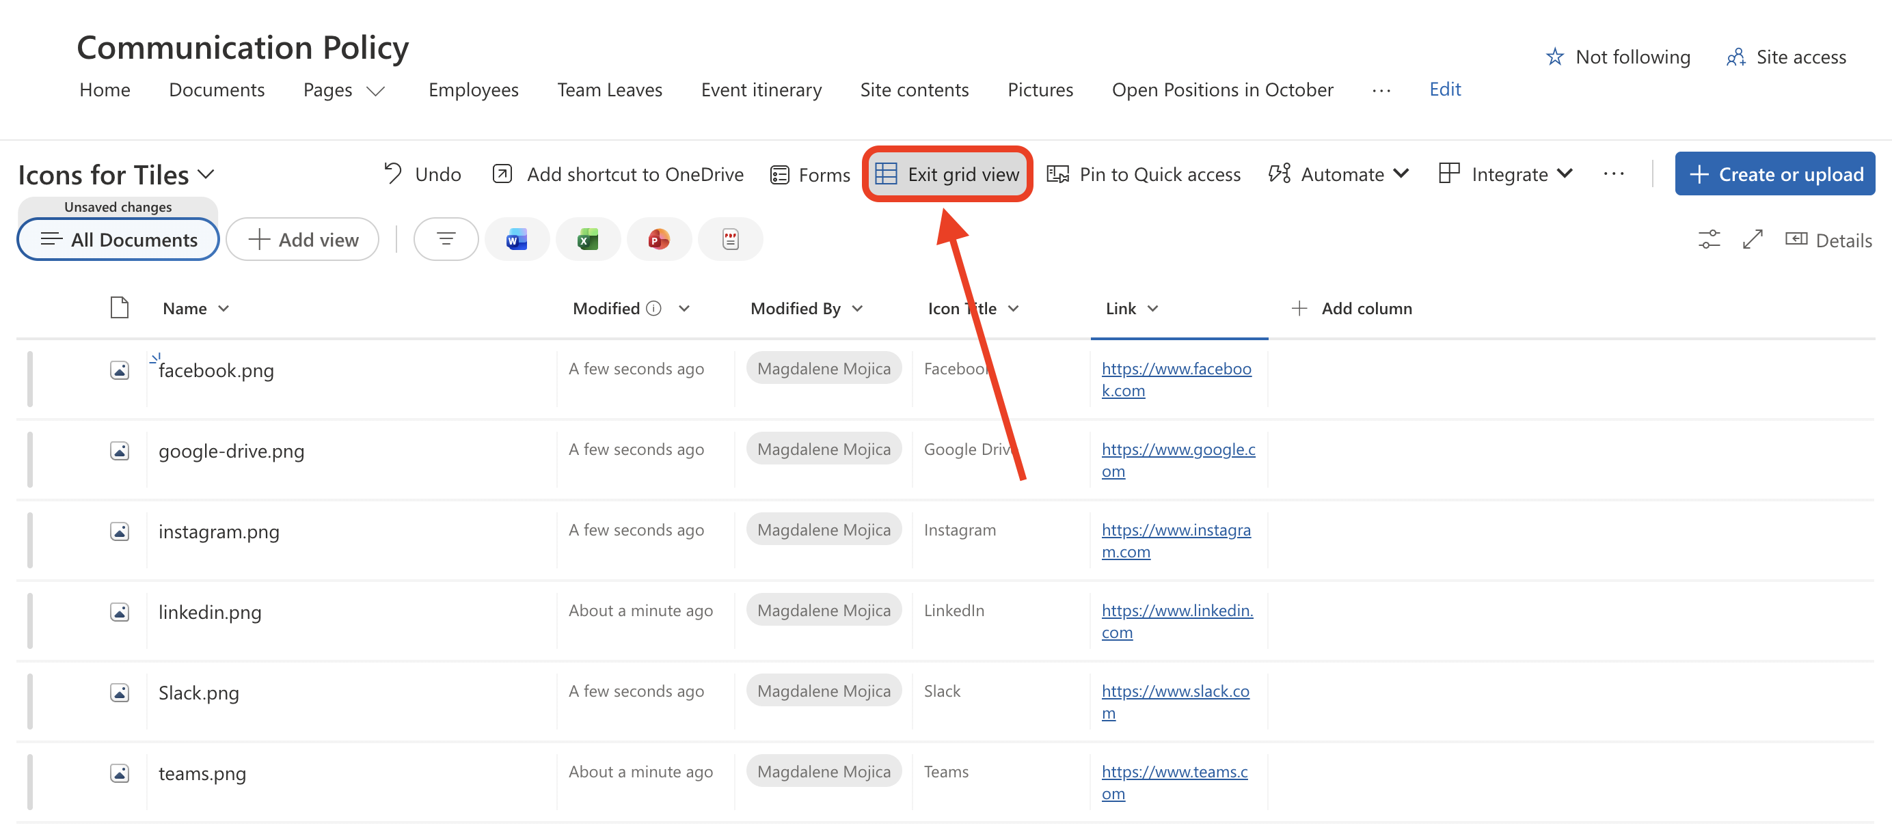Filter by PowerPoint files icon
The image size is (1892, 832).
coord(658,239)
